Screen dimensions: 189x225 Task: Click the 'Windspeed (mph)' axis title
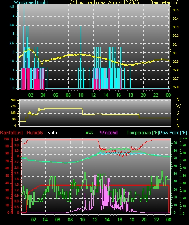pyautogui.click(x=31, y=2)
